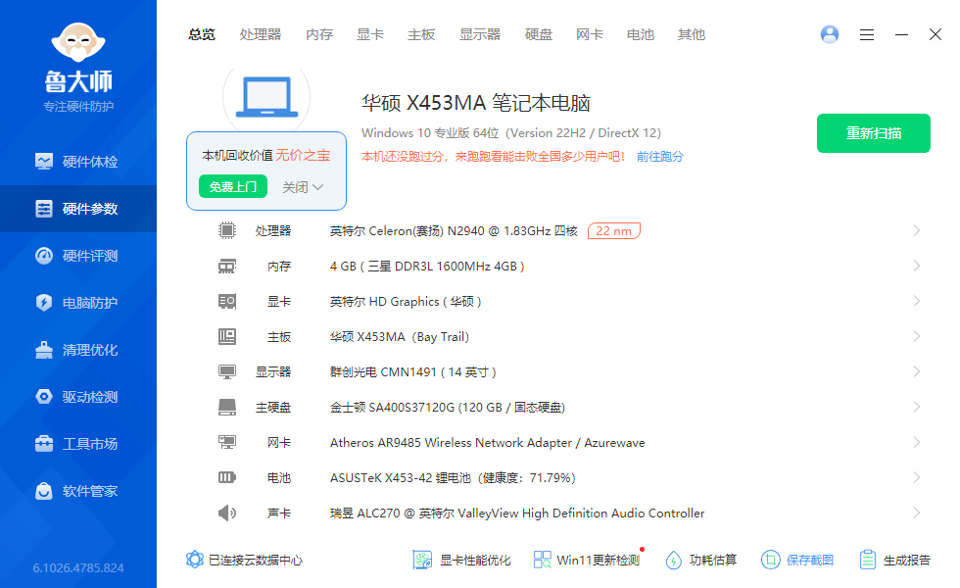Follow the 前往跑分 link
This screenshot has height=588, width=960.
point(660,157)
